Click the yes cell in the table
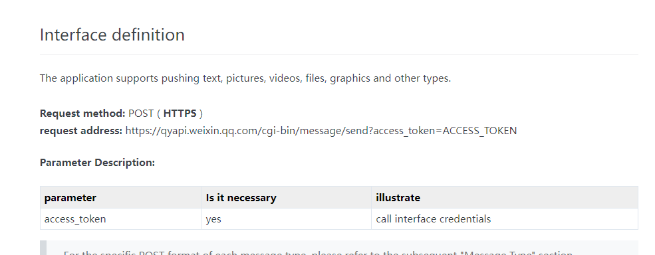 pyautogui.click(x=286, y=219)
